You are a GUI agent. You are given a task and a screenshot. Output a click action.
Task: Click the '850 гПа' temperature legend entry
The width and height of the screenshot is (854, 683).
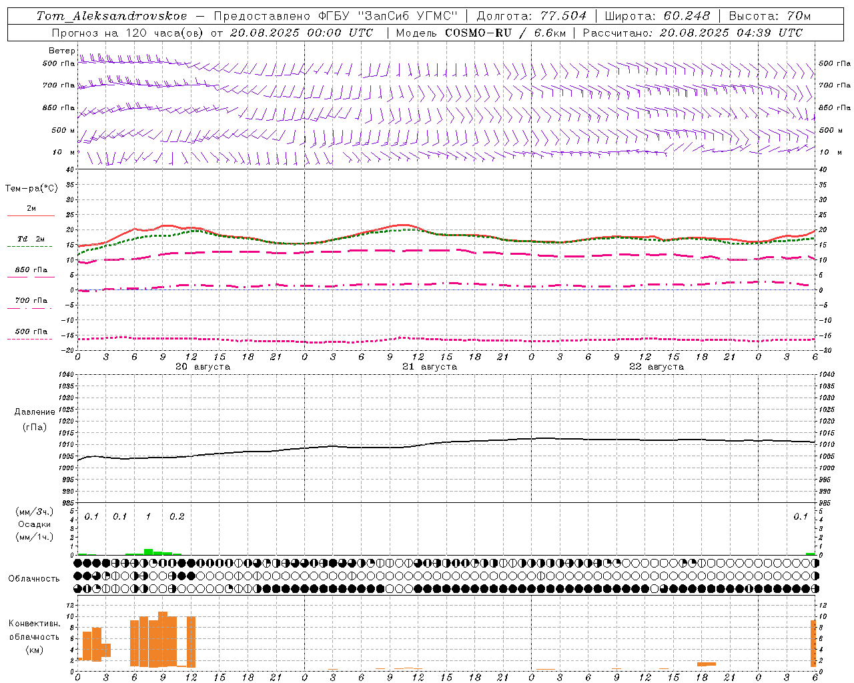point(31,270)
